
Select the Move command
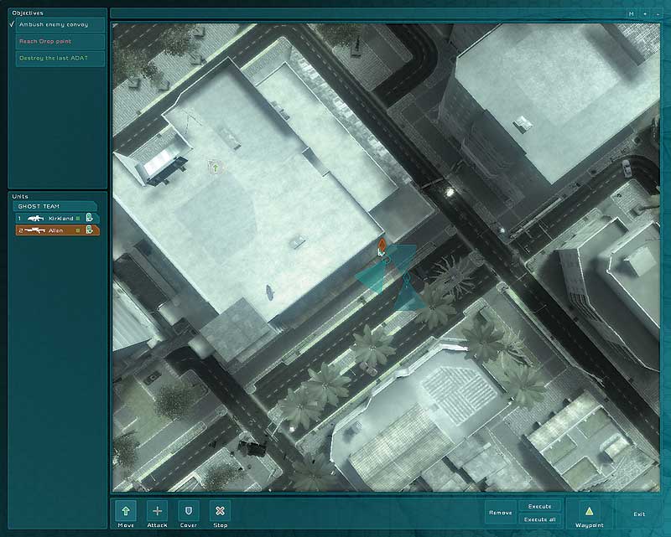[125, 511]
